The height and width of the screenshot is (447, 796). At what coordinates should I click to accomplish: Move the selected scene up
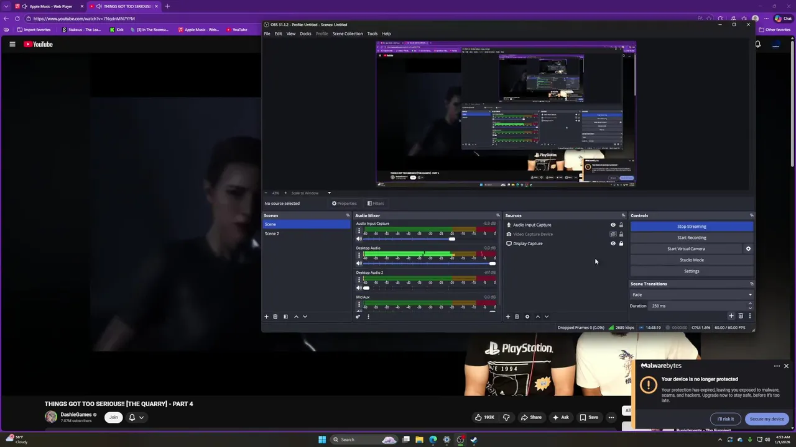pyautogui.click(x=296, y=317)
